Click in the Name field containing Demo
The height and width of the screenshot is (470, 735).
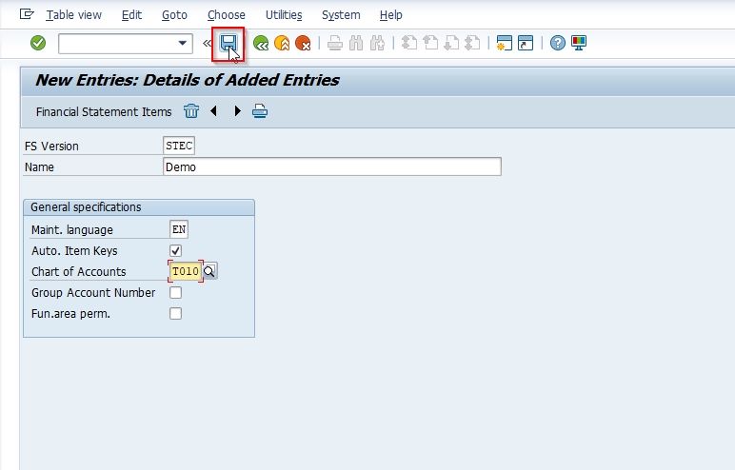click(332, 166)
